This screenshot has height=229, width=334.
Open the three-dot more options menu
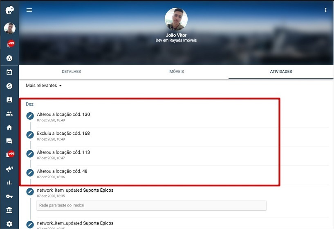(325, 10)
